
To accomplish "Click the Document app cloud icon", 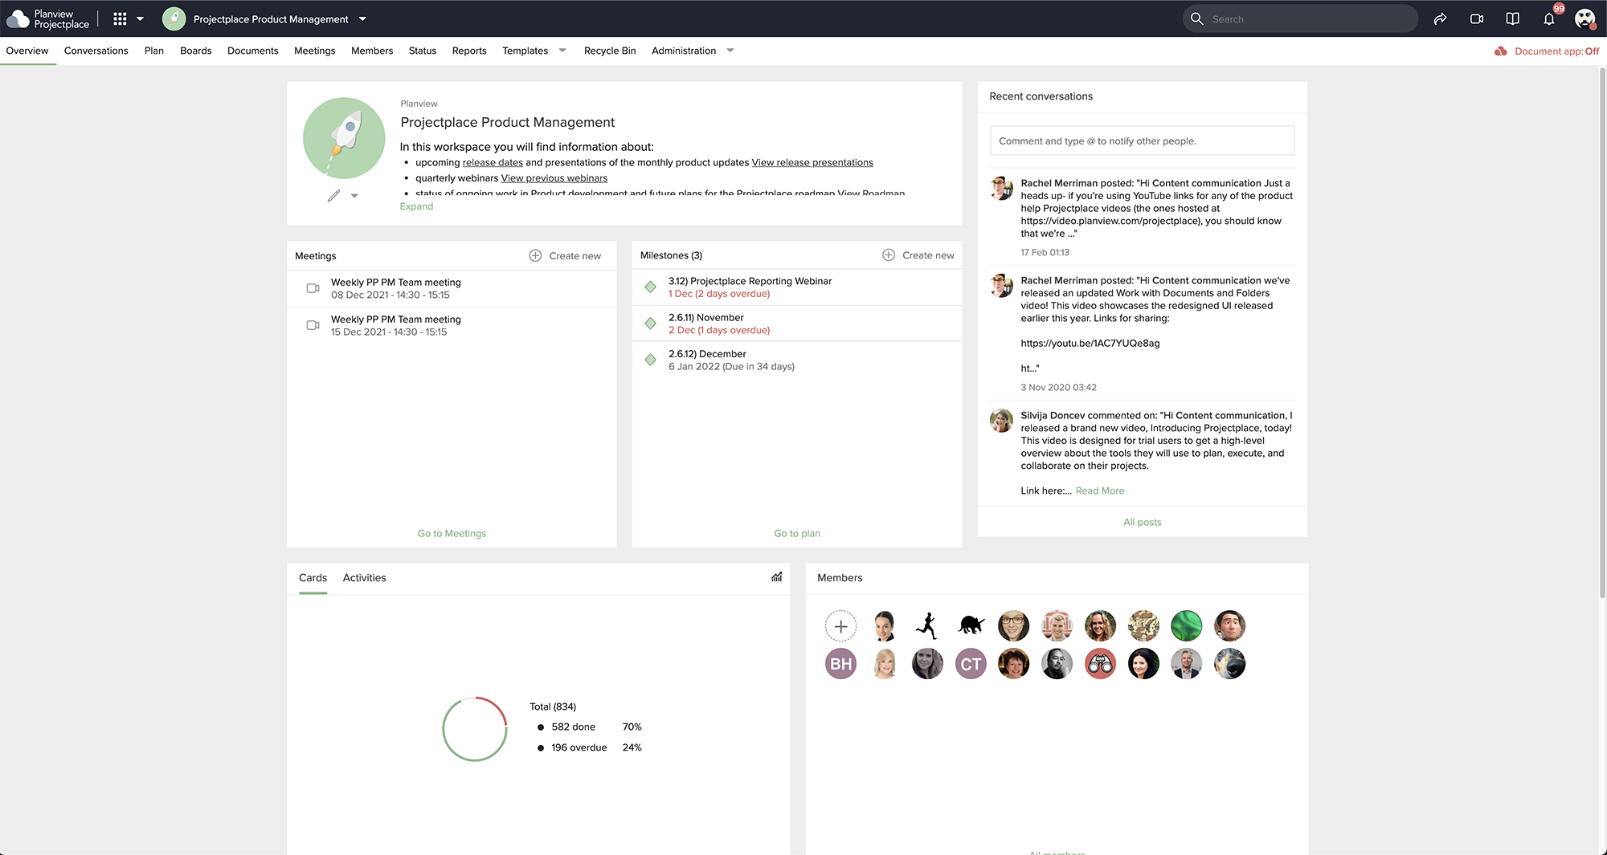I will pyautogui.click(x=1500, y=51).
